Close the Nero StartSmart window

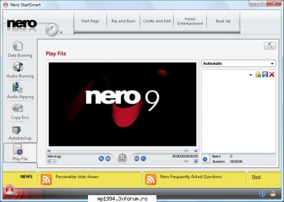coord(274,3)
